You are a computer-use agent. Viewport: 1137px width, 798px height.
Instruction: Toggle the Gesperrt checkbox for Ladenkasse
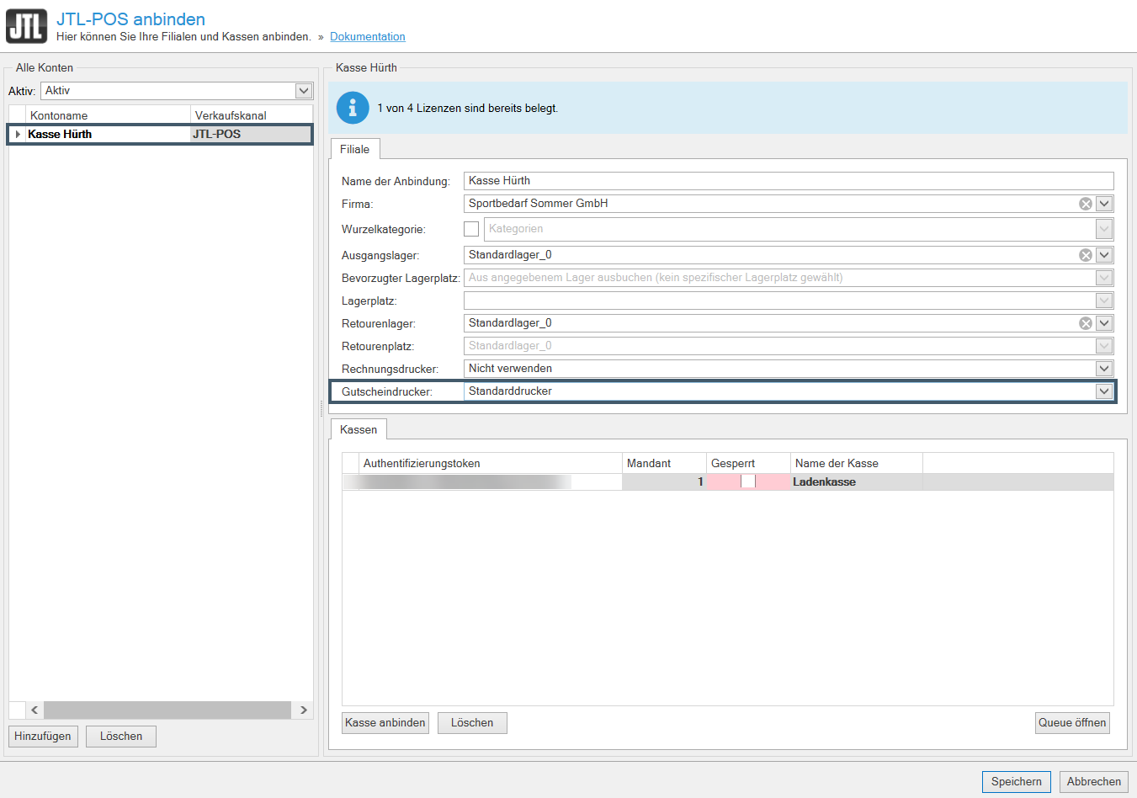point(748,481)
